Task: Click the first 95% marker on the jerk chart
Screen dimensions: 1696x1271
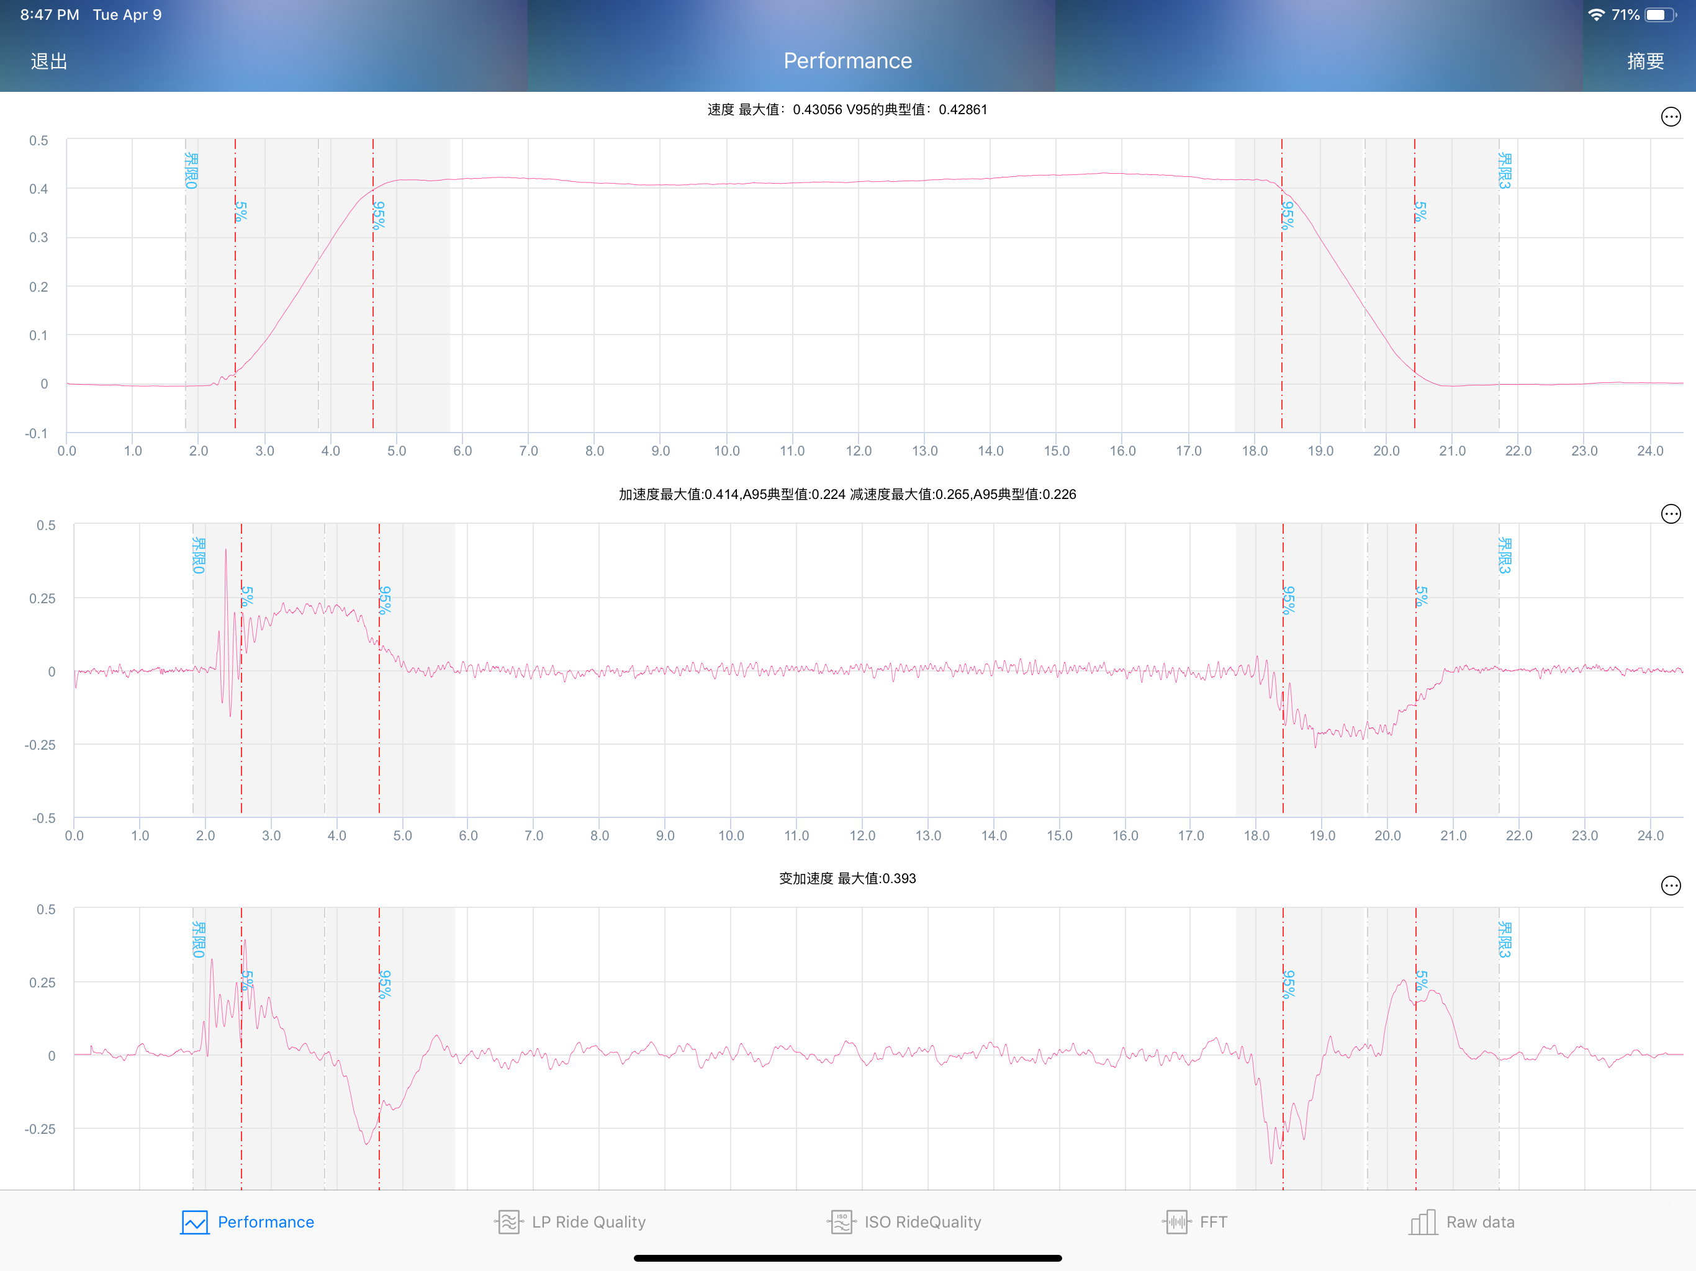Action: (x=386, y=984)
